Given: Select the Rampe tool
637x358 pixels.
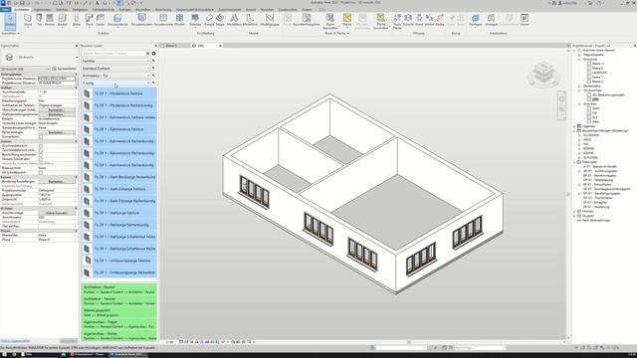Looking at the screenshot, I should [x=209, y=20].
